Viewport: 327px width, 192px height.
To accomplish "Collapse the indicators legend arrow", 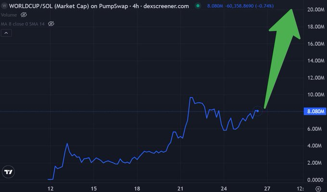I will pos(6,33).
